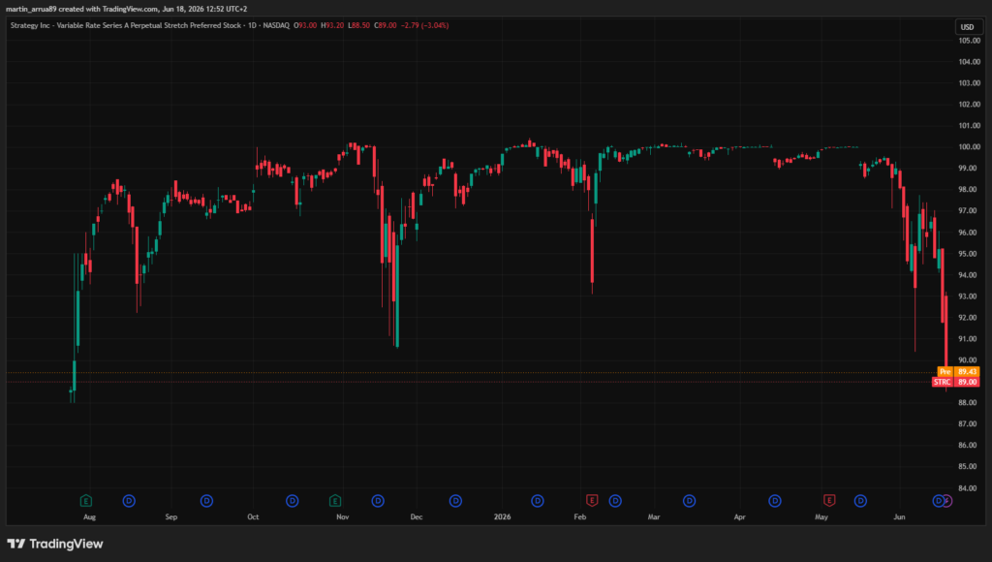
Task: Click the 100.00 price axis label
Action: pyautogui.click(x=969, y=147)
